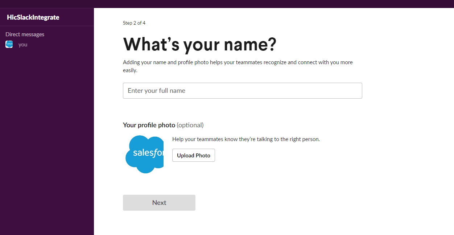Screen dimensions: 454x235
Task: Click the "What's your name?" heading
Action: tap(199, 44)
